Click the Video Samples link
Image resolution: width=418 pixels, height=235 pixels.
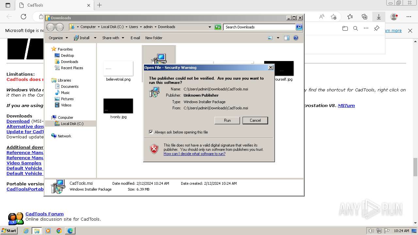click(24, 163)
